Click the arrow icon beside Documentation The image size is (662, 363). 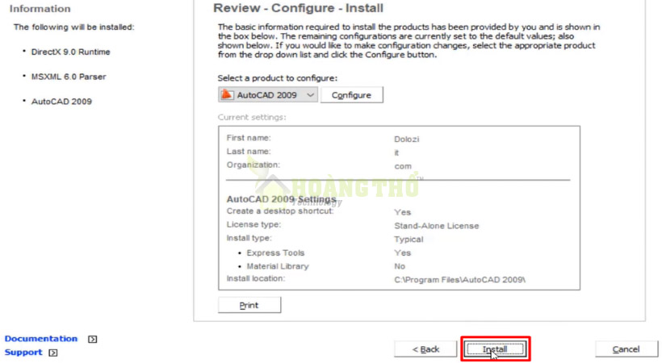click(x=92, y=340)
